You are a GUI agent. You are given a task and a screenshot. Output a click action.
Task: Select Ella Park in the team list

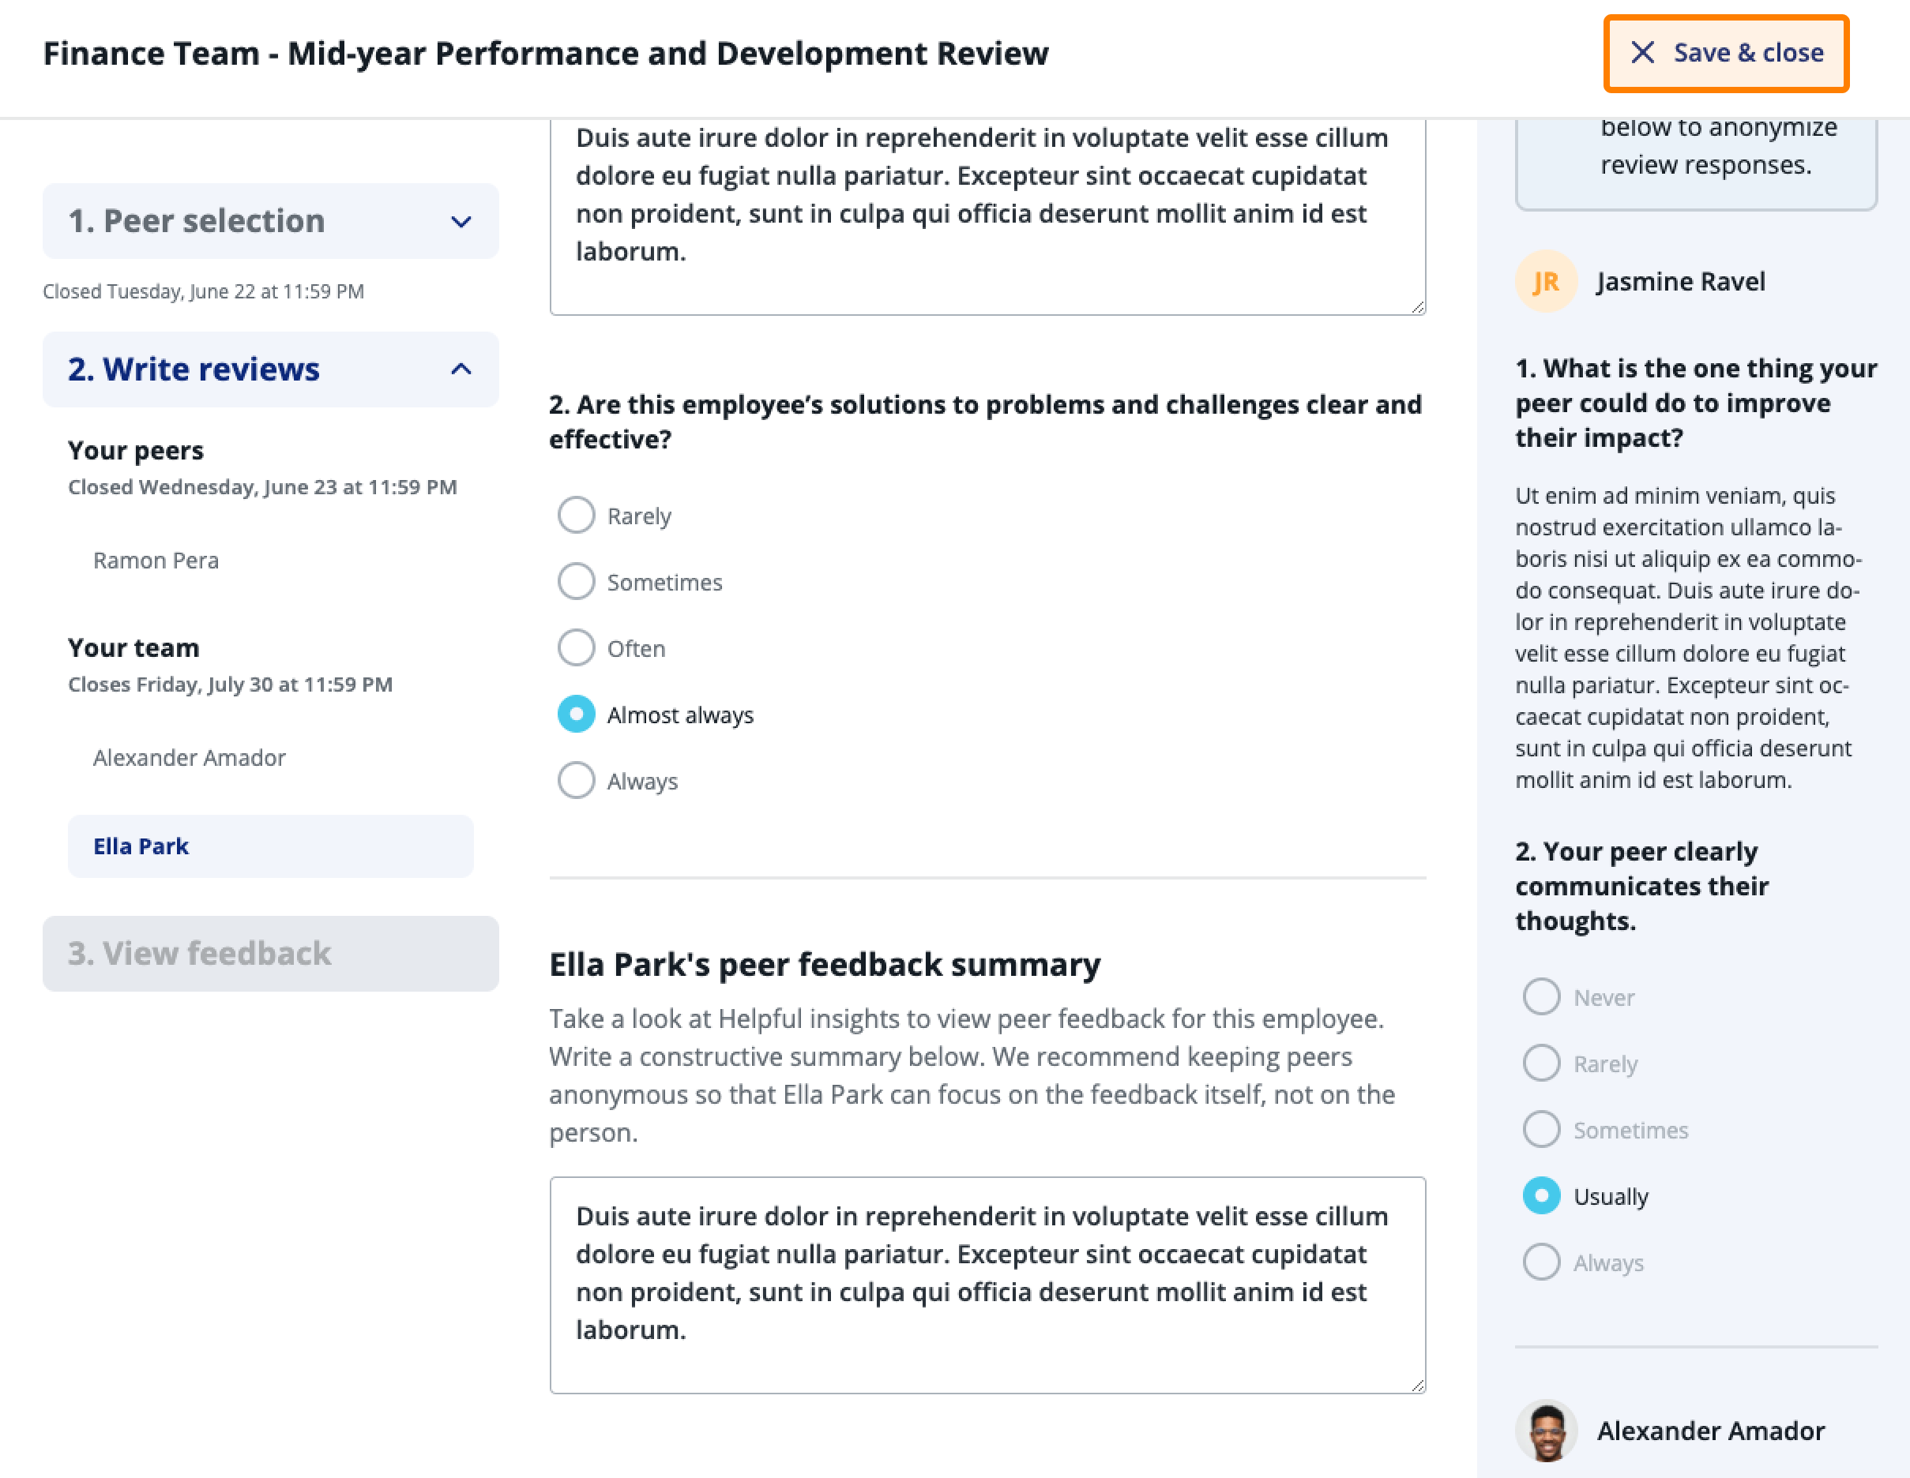pos(270,846)
